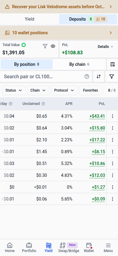Viewport: 118px width, 256px height.
Task: Click the $1.45 unclaimed amount
Action: (42, 152)
